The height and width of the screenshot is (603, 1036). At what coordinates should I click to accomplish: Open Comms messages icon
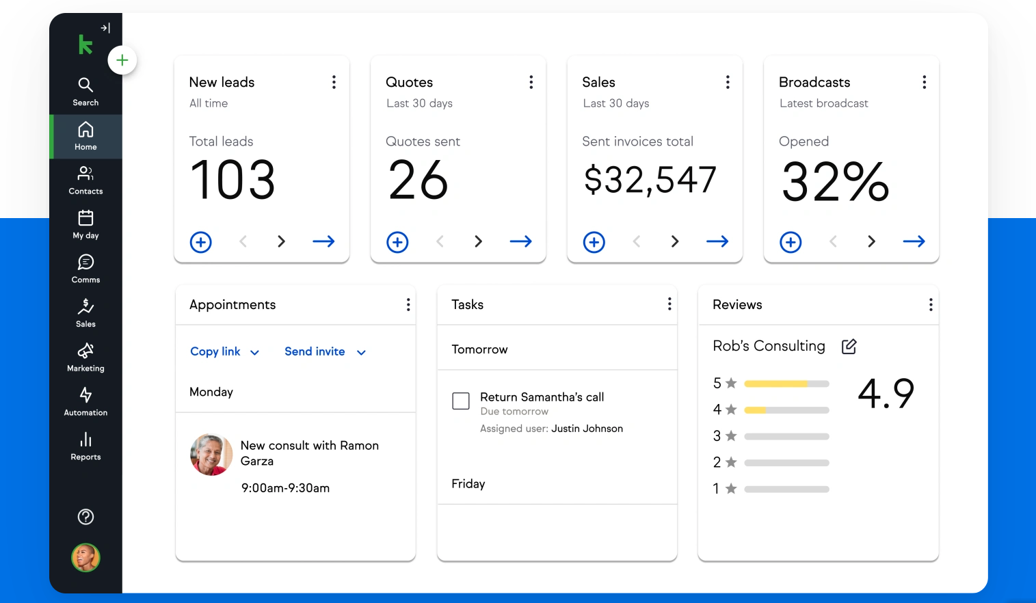[85, 269]
